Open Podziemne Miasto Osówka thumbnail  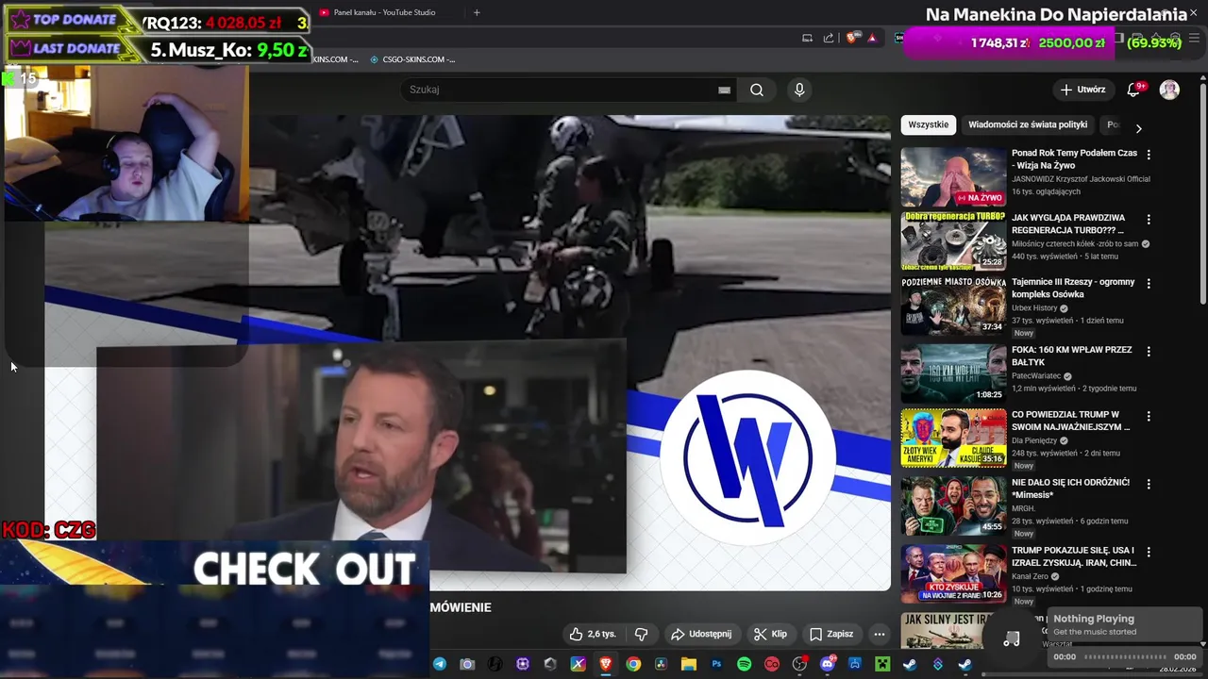tap(953, 306)
